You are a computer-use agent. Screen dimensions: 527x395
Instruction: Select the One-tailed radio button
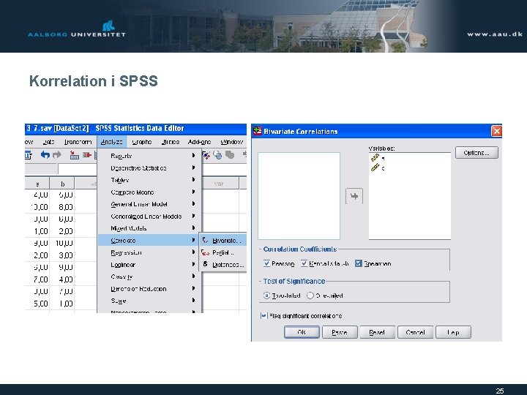pyautogui.click(x=310, y=296)
